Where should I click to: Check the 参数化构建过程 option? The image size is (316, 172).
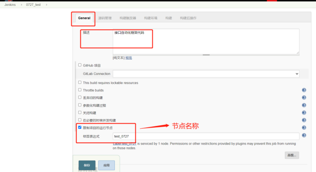80,105
